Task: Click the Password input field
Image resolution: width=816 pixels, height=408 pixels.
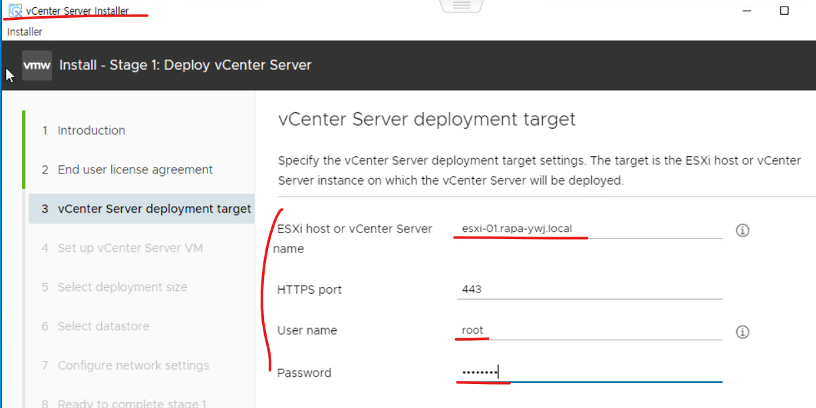Action: point(589,373)
